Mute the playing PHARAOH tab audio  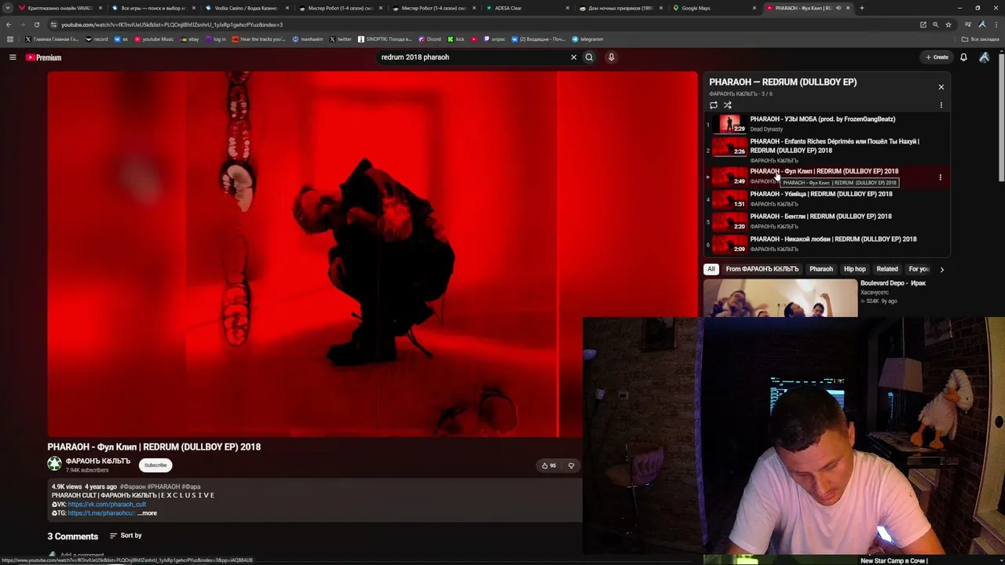click(839, 8)
